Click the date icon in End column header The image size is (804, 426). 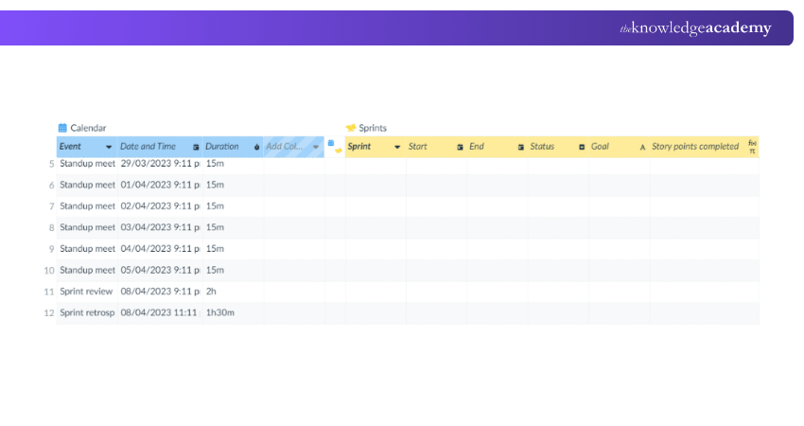521,148
